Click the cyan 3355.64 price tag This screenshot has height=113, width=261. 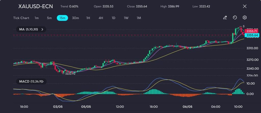(x=251, y=35)
